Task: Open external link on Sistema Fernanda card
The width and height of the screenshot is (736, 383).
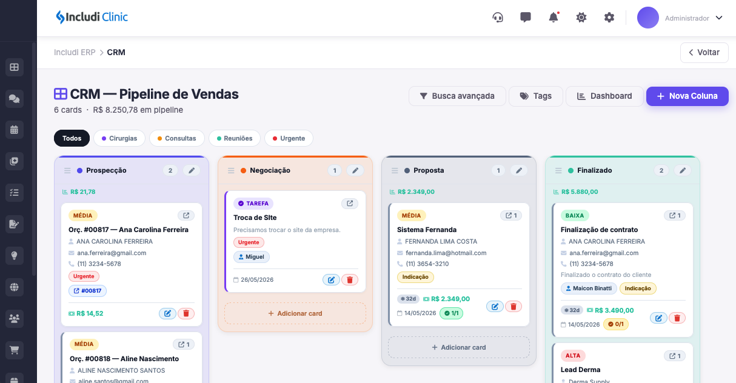Action: pos(511,215)
